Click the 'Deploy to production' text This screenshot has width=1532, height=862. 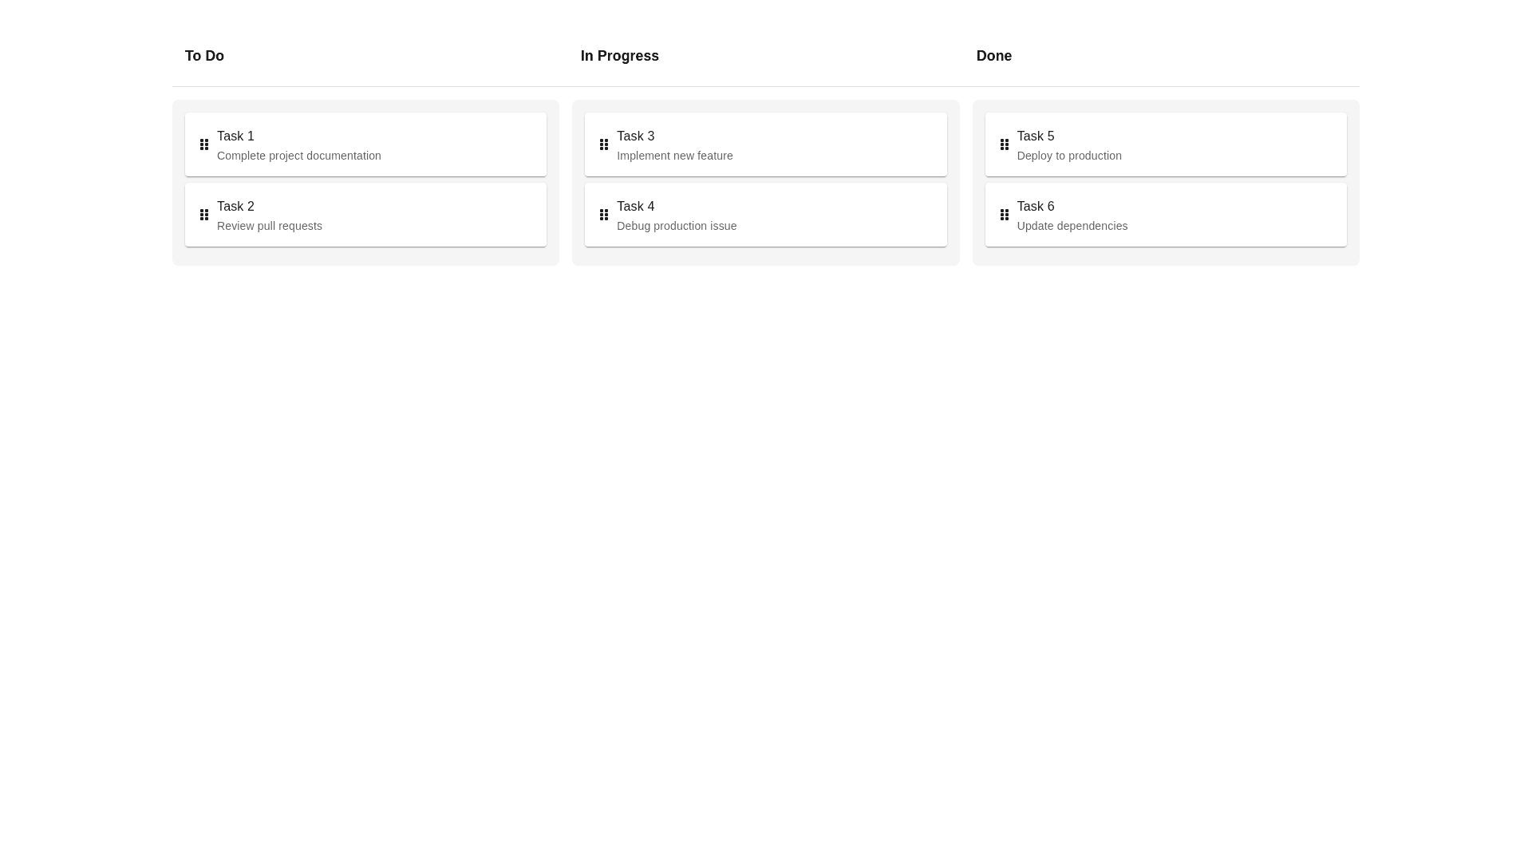pyautogui.click(x=1068, y=156)
